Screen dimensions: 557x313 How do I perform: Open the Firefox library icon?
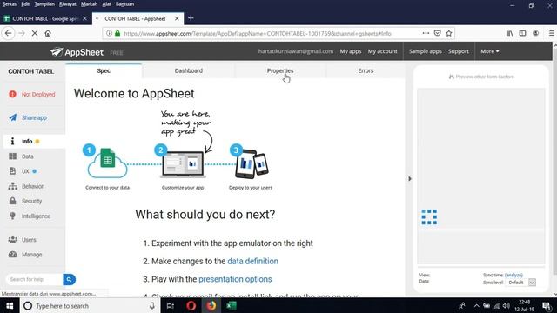coord(509,33)
